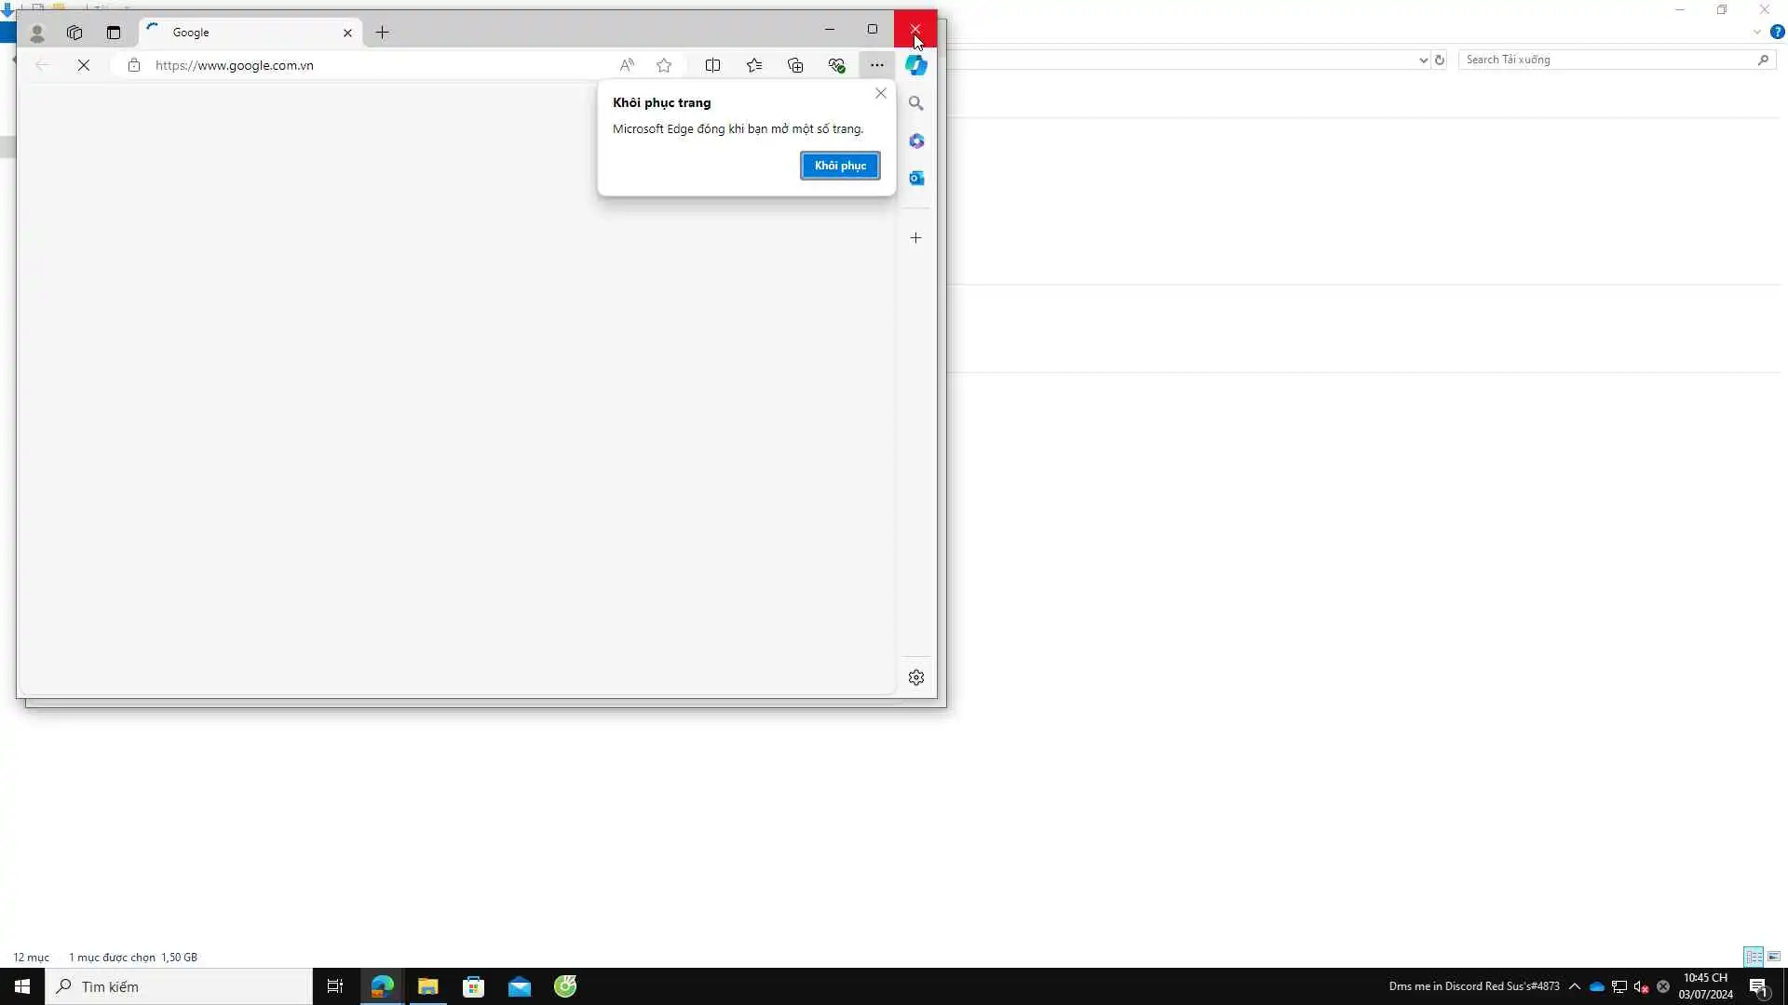Open the Copilot sidebar icon
The height and width of the screenshot is (1005, 1788).
point(916,65)
